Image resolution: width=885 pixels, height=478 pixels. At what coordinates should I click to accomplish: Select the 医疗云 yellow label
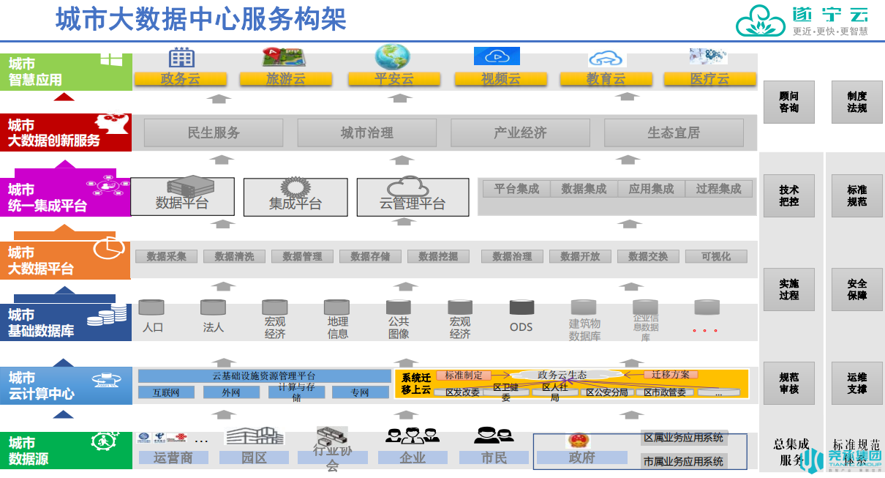point(709,79)
